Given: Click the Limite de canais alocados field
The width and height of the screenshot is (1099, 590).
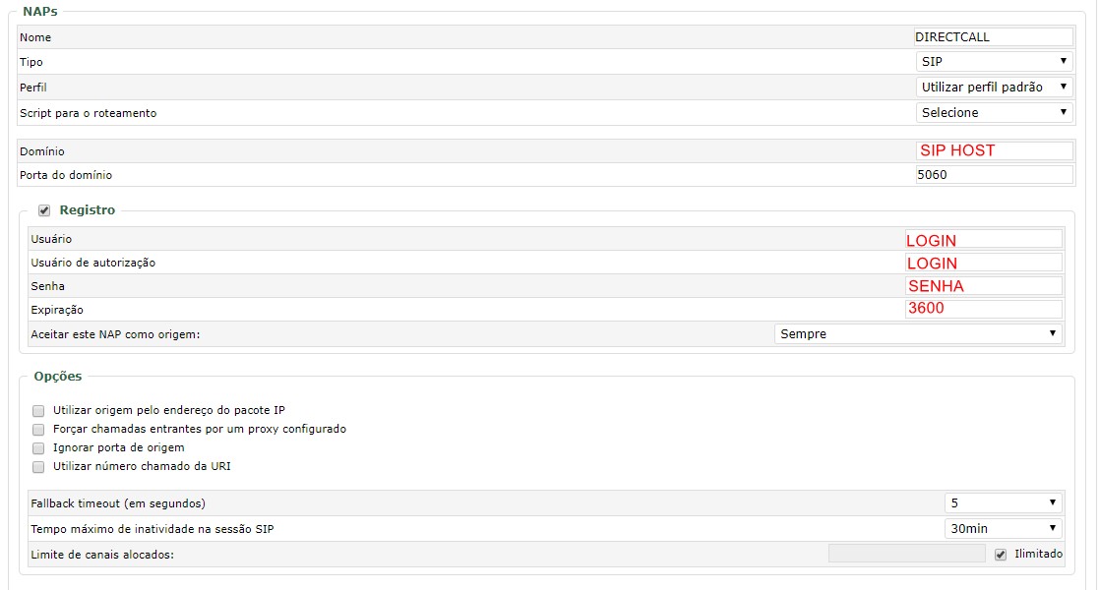Looking at the screenshot, I should [x=907, y=554].
